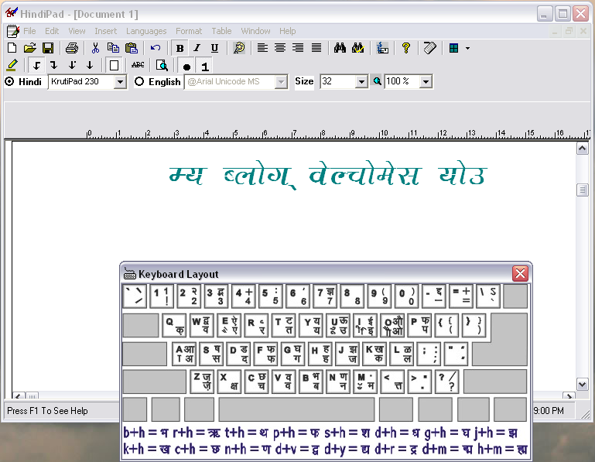Copy selection with the copy icon
Screen dimensions: 595x462
point(113,48)
